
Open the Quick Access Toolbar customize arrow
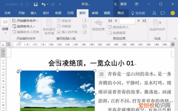click(x=60, y=4)
